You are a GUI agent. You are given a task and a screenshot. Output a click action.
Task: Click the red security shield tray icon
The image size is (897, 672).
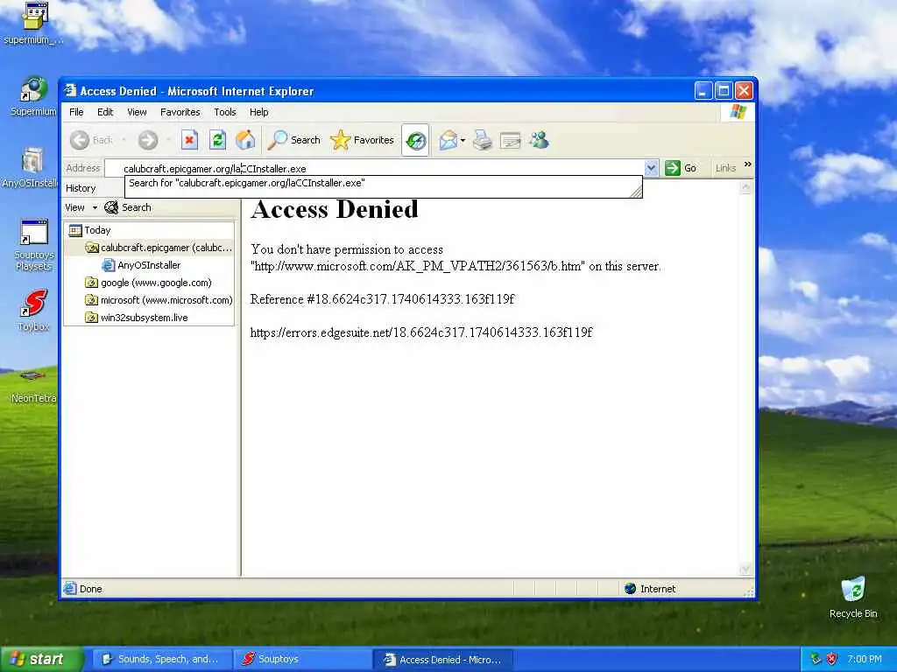[832, 659]
